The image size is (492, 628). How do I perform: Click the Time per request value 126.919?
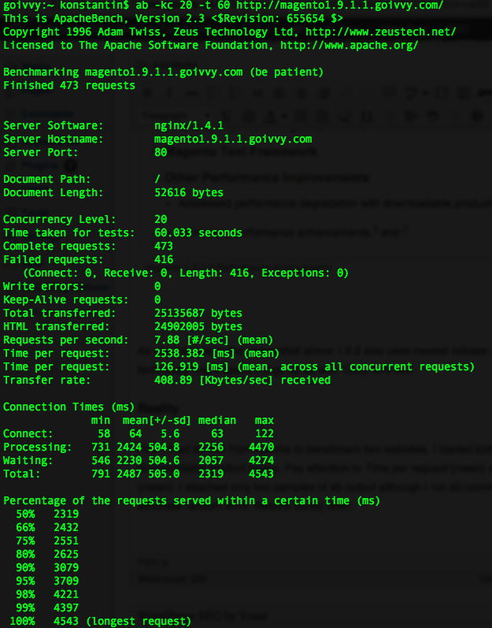point(176,367)
